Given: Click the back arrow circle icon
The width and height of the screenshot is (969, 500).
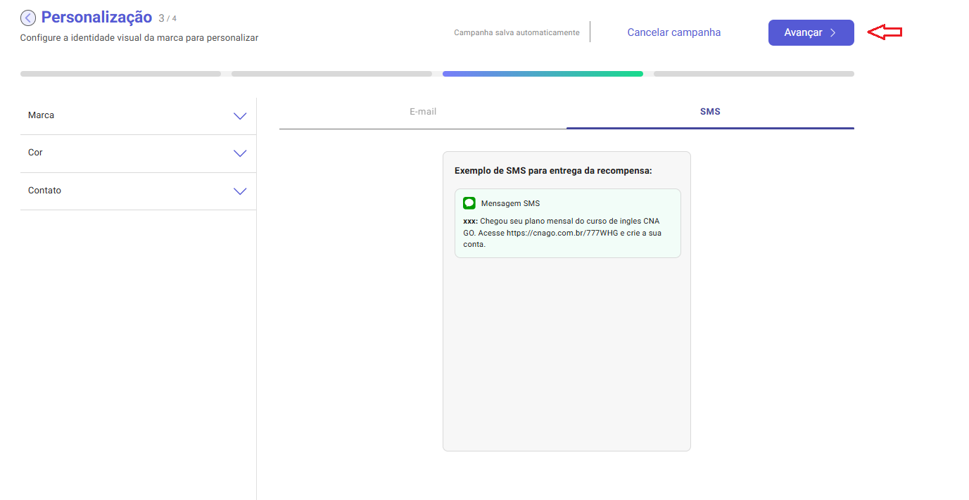Looking at the screenshot, I should tap(28, 18).
